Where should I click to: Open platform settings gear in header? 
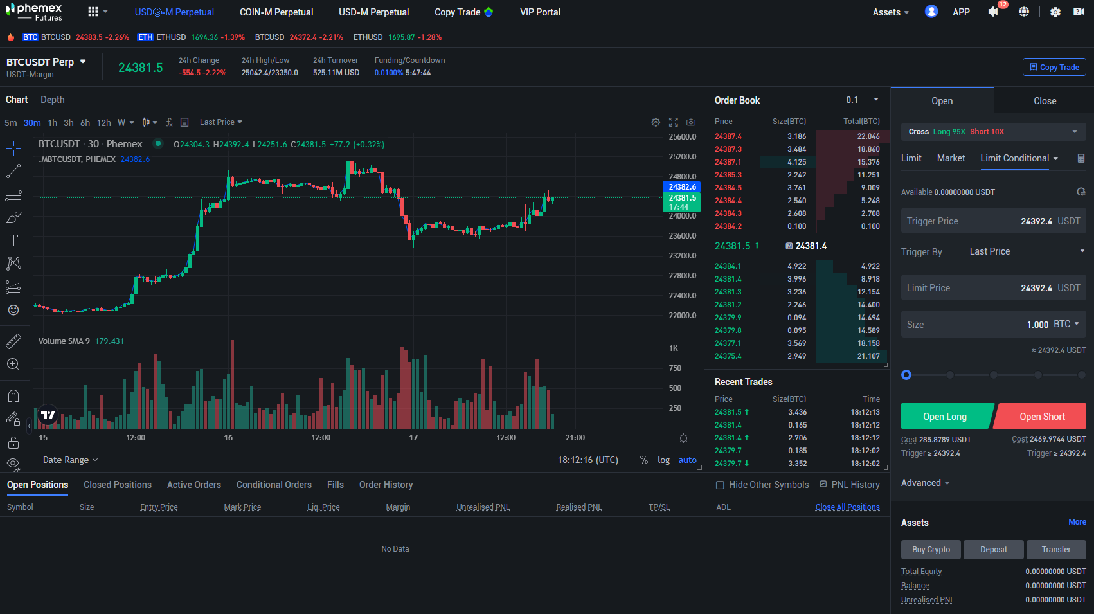1055,12
